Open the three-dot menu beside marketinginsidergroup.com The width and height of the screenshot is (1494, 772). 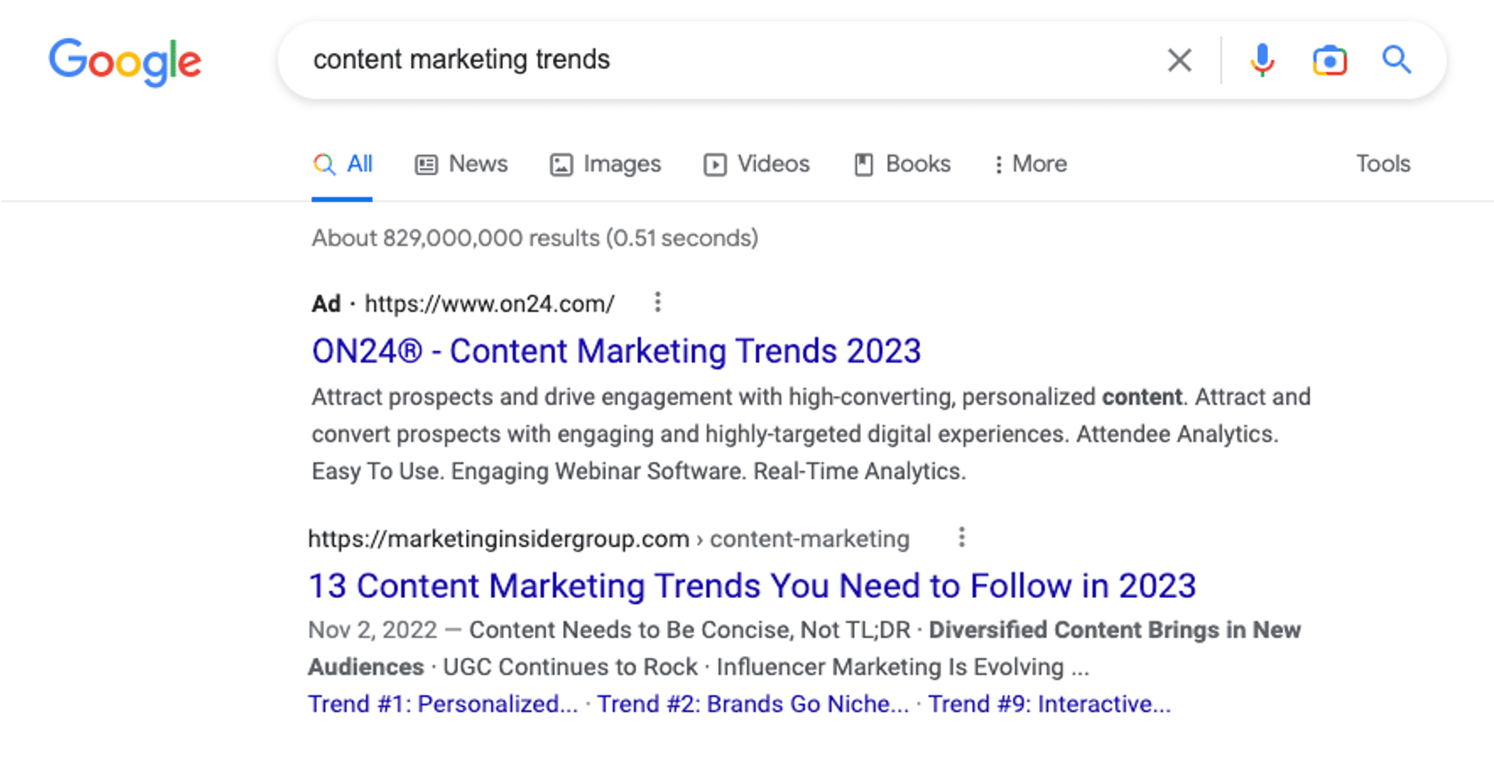pos(962,538)
